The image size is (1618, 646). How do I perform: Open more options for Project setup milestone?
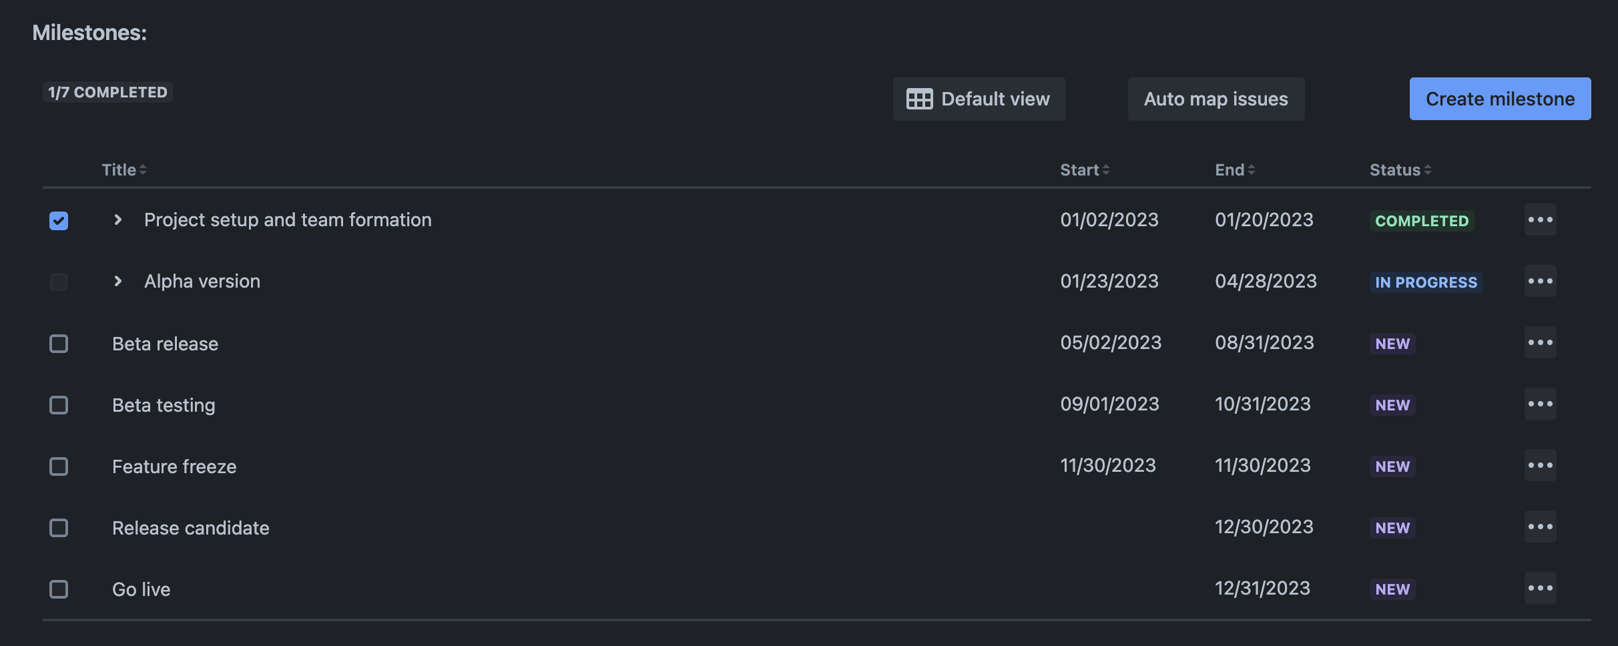pos(1540,220)
